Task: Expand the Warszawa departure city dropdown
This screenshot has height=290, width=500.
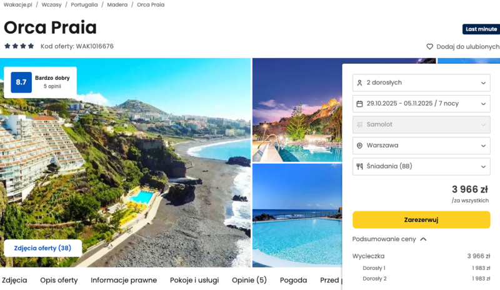Action: (421, 146)
